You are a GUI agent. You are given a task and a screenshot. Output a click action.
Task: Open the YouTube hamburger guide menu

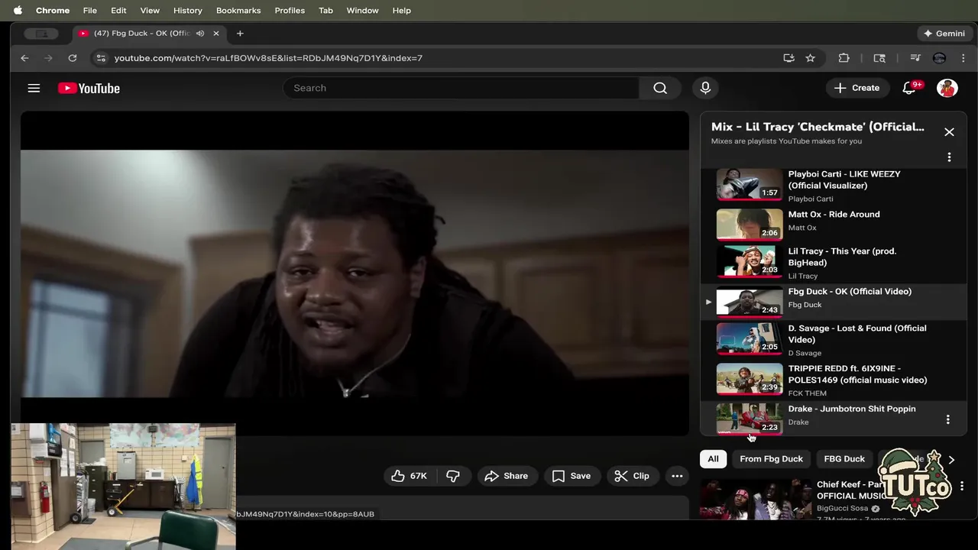click(x=34, y=88)
